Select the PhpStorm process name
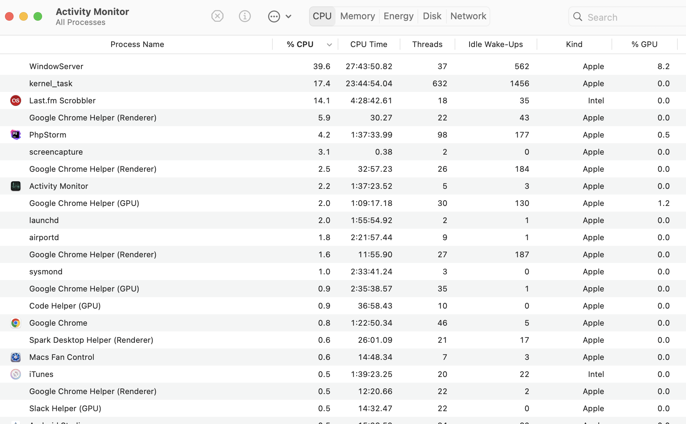 (x=48, y=135)
